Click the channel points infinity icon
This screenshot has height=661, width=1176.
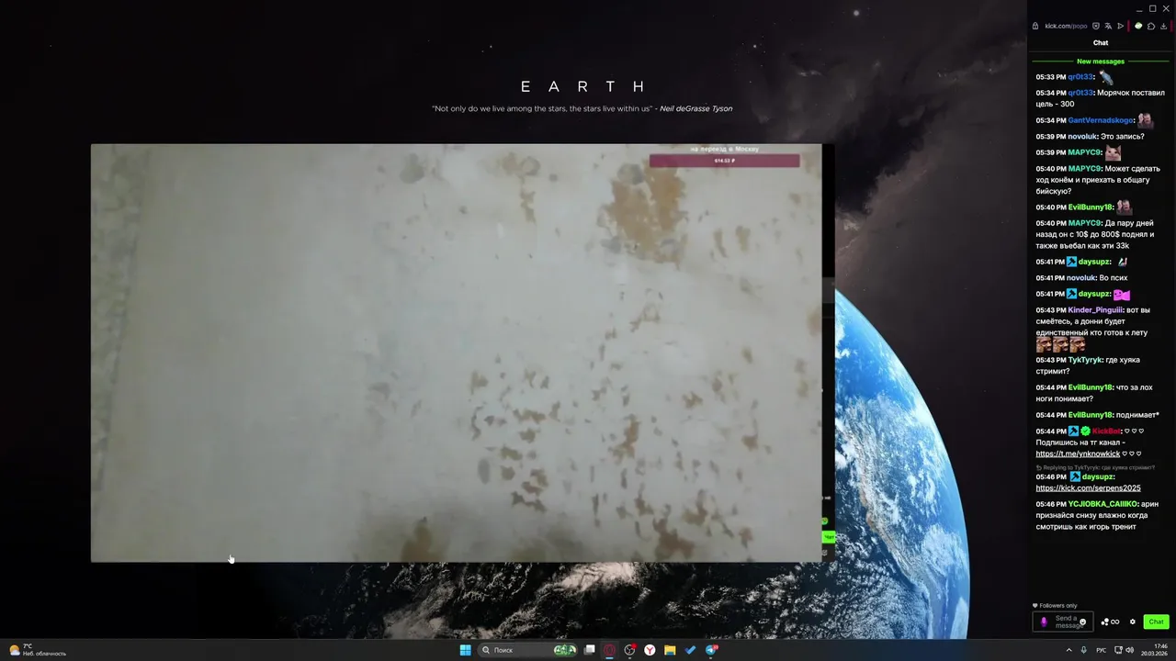[x=1110, y=622]
